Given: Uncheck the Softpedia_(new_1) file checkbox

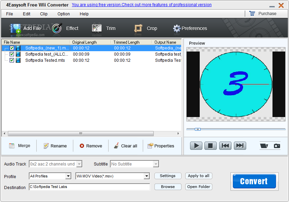Looking at the screenshot, I should tap(12, 48).
